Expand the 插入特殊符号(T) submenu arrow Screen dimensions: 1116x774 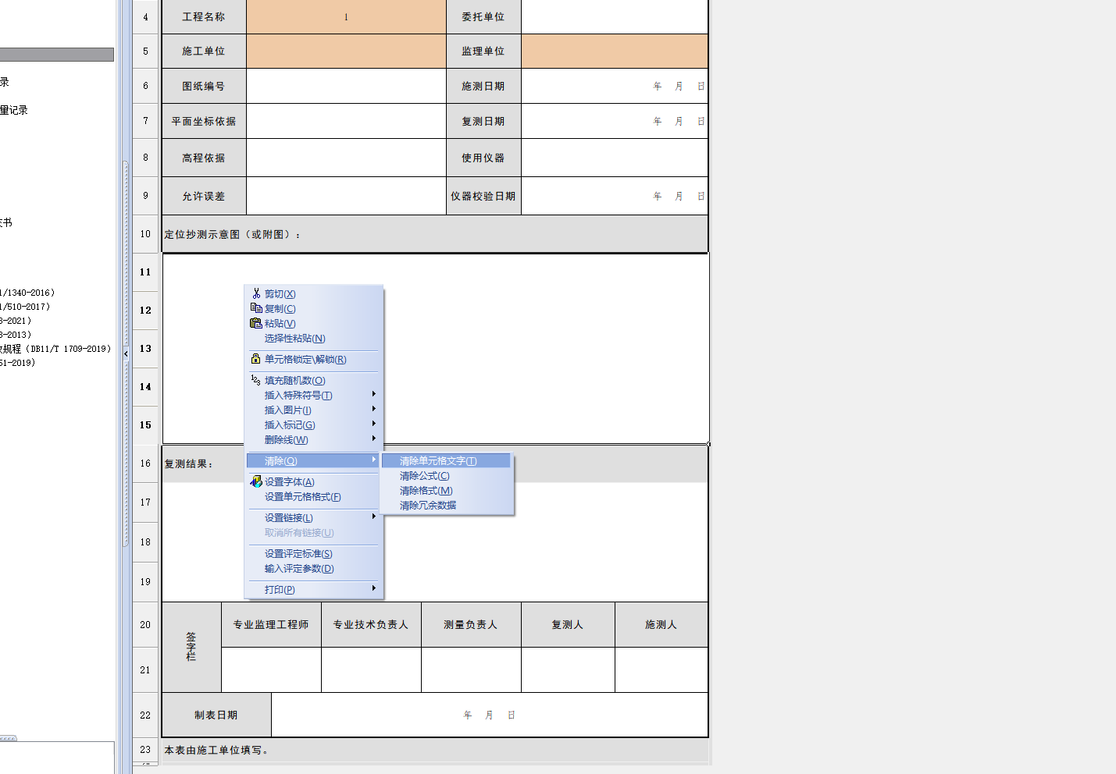(x=374, y=394)
